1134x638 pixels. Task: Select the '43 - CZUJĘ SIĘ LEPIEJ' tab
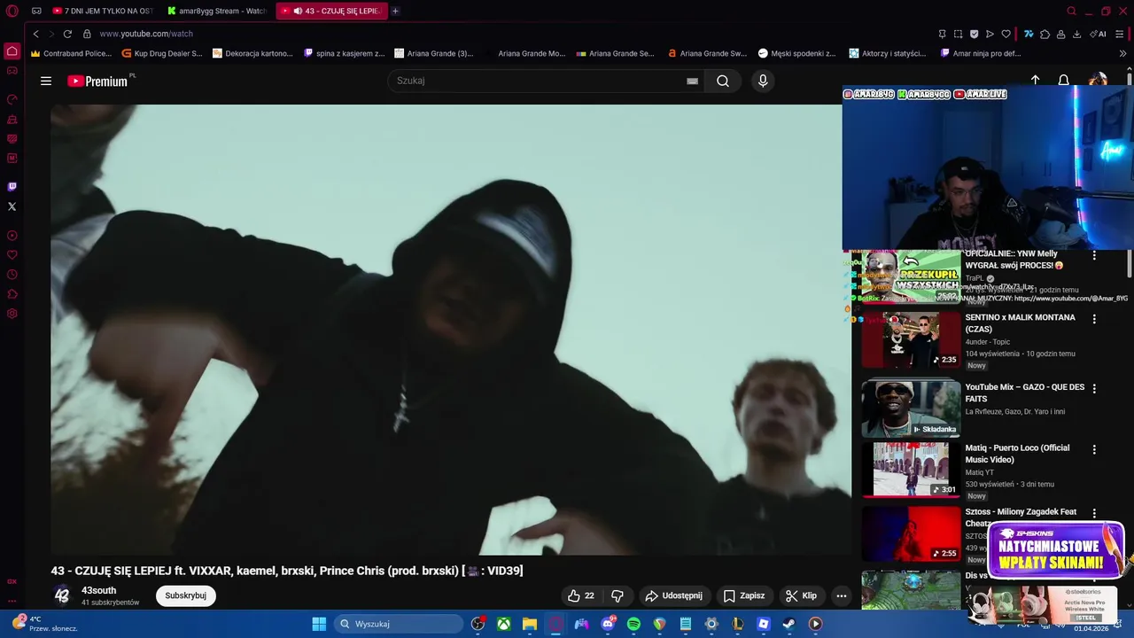click(x=332, y=11)
